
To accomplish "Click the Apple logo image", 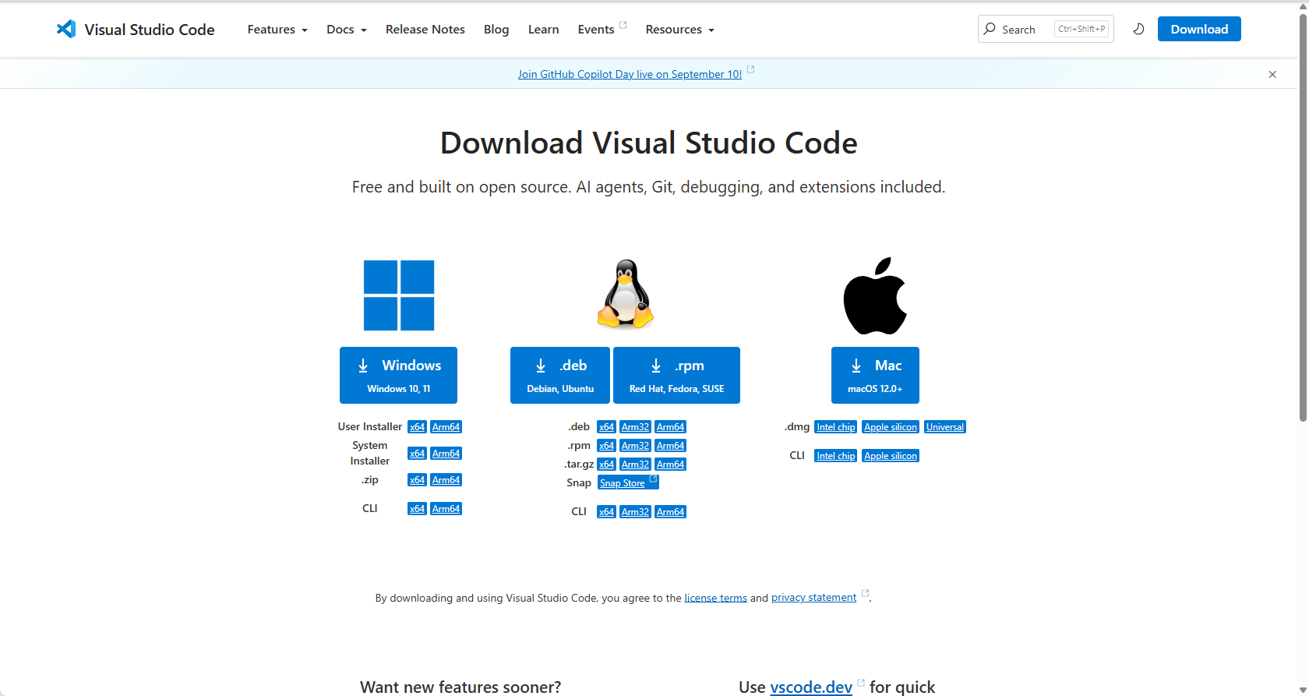I will pyautogui.click(x=875, y=295).
